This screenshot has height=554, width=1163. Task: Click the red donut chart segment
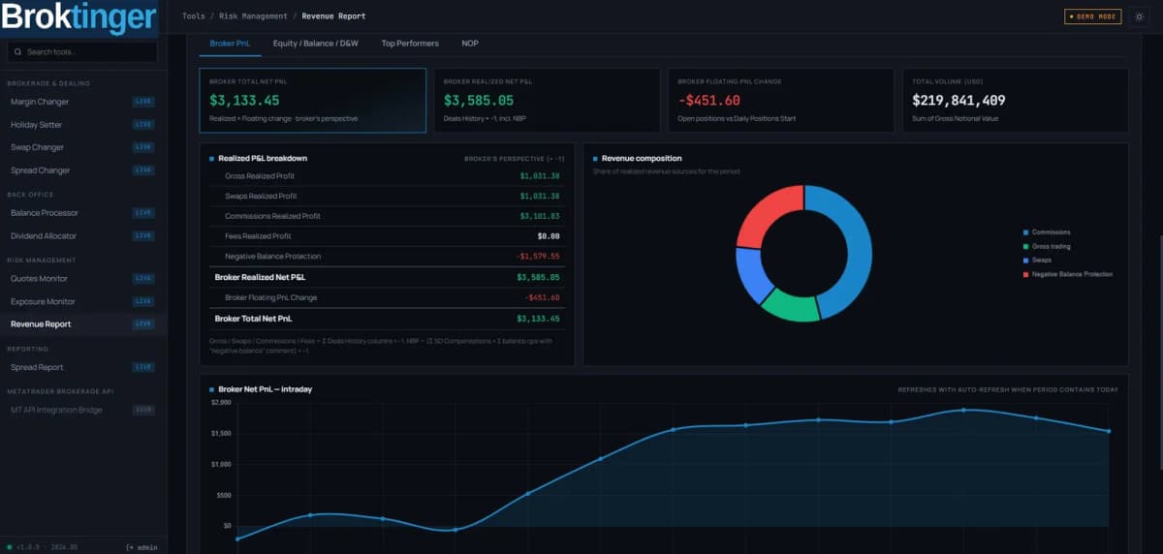coord(769,214)
